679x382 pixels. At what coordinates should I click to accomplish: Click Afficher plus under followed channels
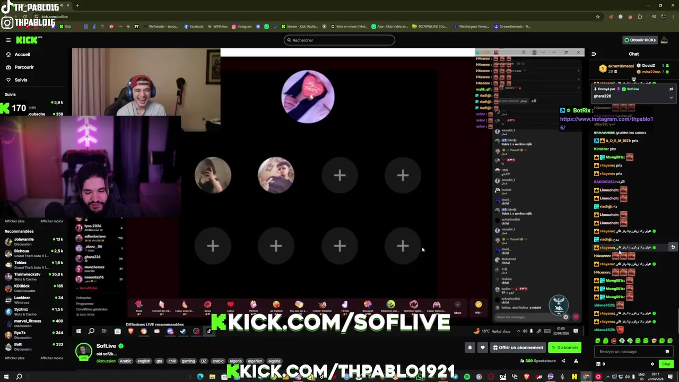coord(14,221)
